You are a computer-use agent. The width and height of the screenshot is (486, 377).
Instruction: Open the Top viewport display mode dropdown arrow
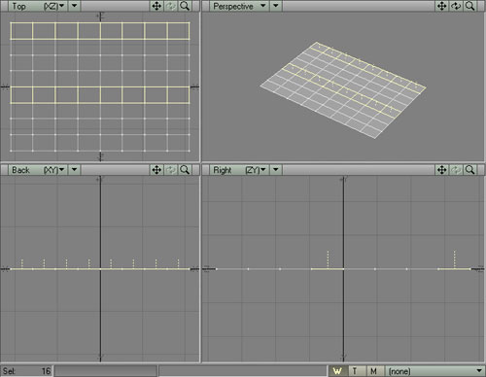coord(74,6)
